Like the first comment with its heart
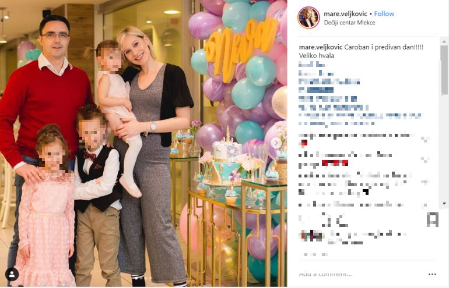Image resolution: width=449 pixels, height=288 pixels. tap(425, 139)
